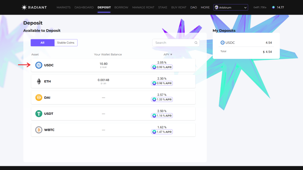303x170 pixels.
Task: Click the My Deposits heading
Action: (x=224, y=31)
